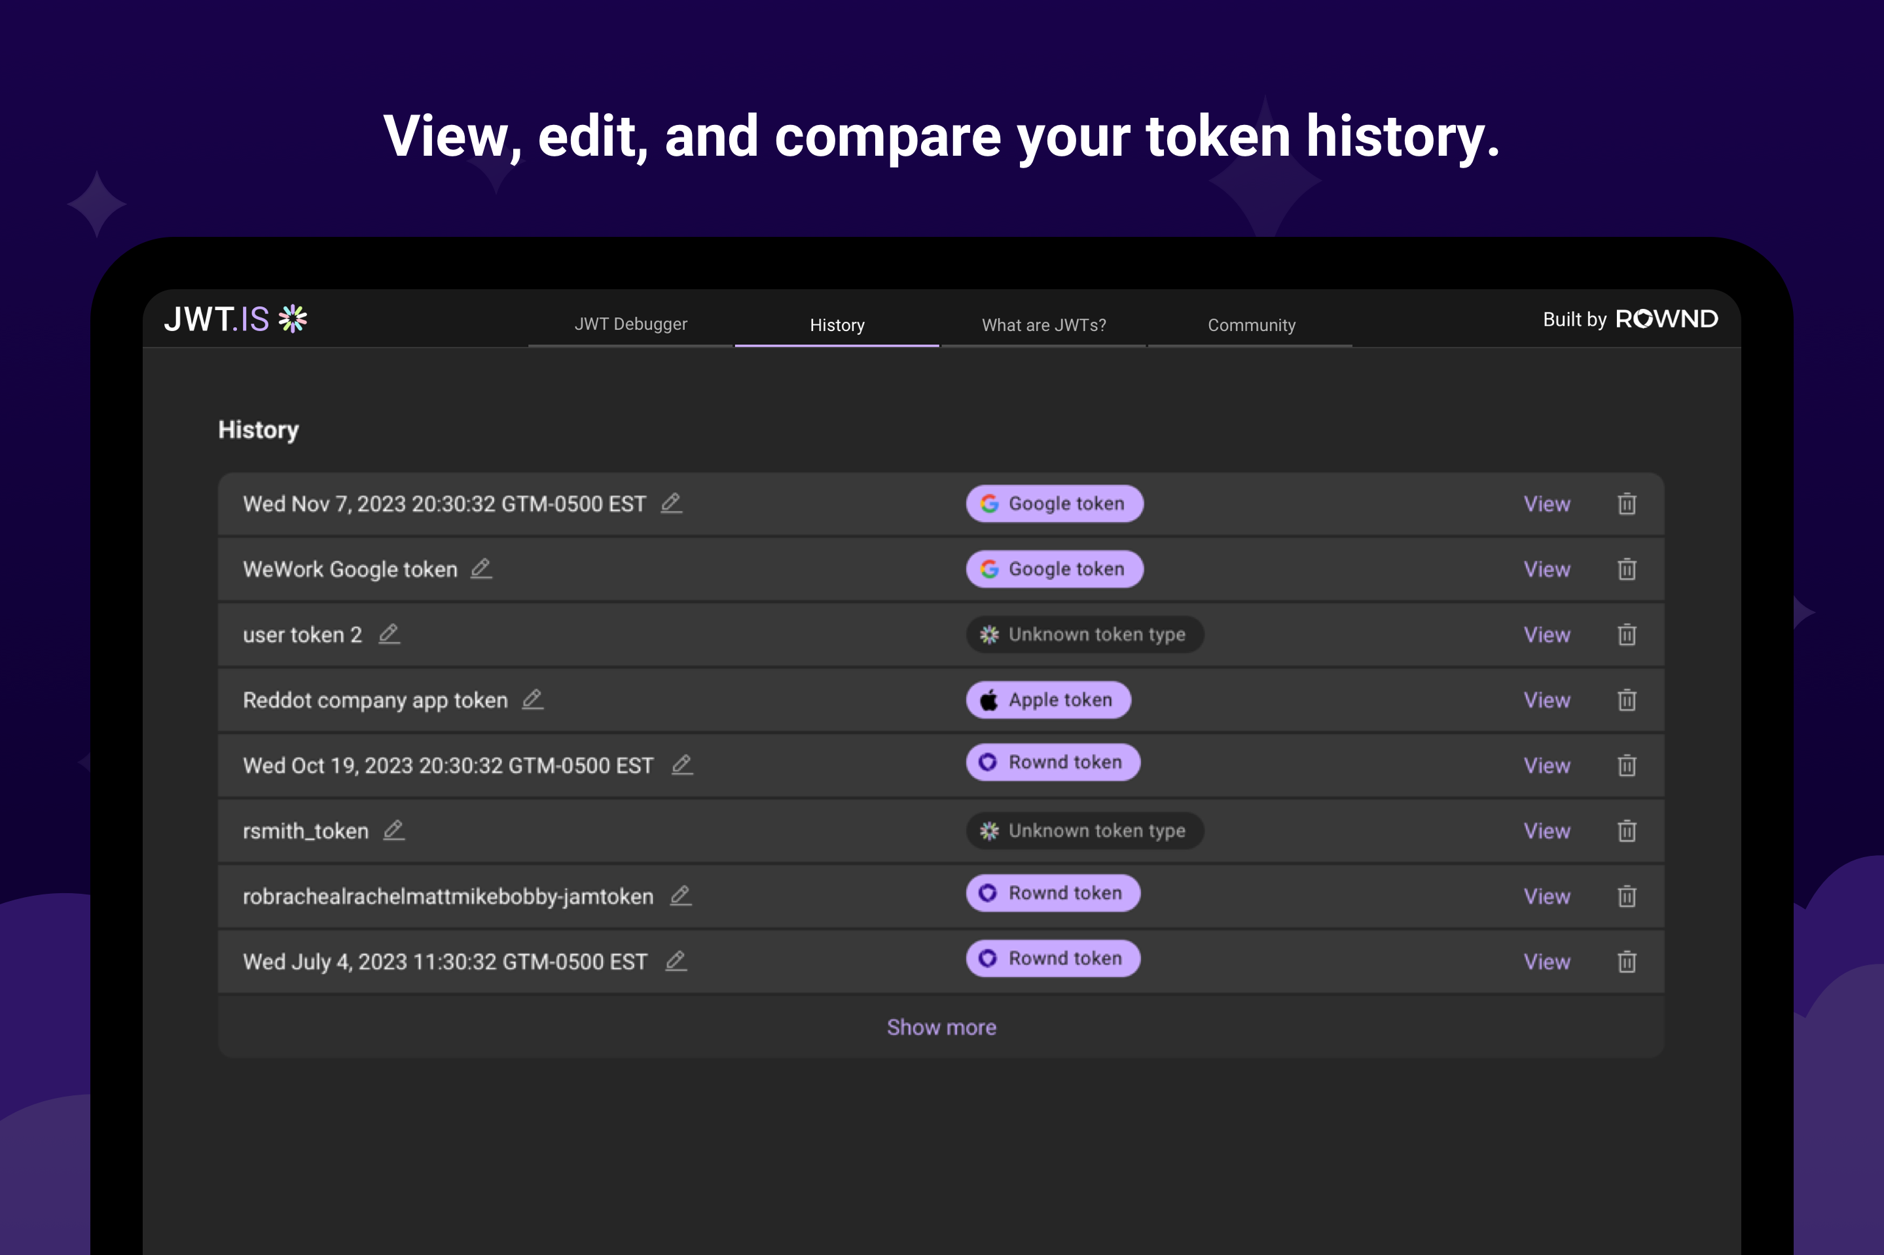Edit the name of user token 2
Screen dimensions: 1884x1255
[389, 634]
